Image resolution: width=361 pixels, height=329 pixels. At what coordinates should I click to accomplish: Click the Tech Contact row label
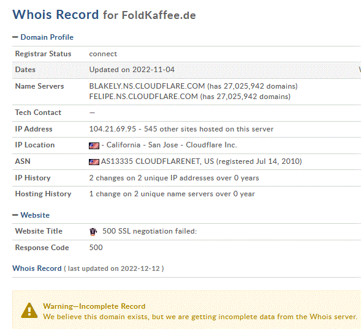click(38, 113)
